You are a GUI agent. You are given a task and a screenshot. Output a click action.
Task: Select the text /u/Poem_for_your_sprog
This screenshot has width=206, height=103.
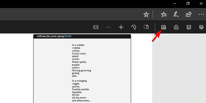click(50, 36)
